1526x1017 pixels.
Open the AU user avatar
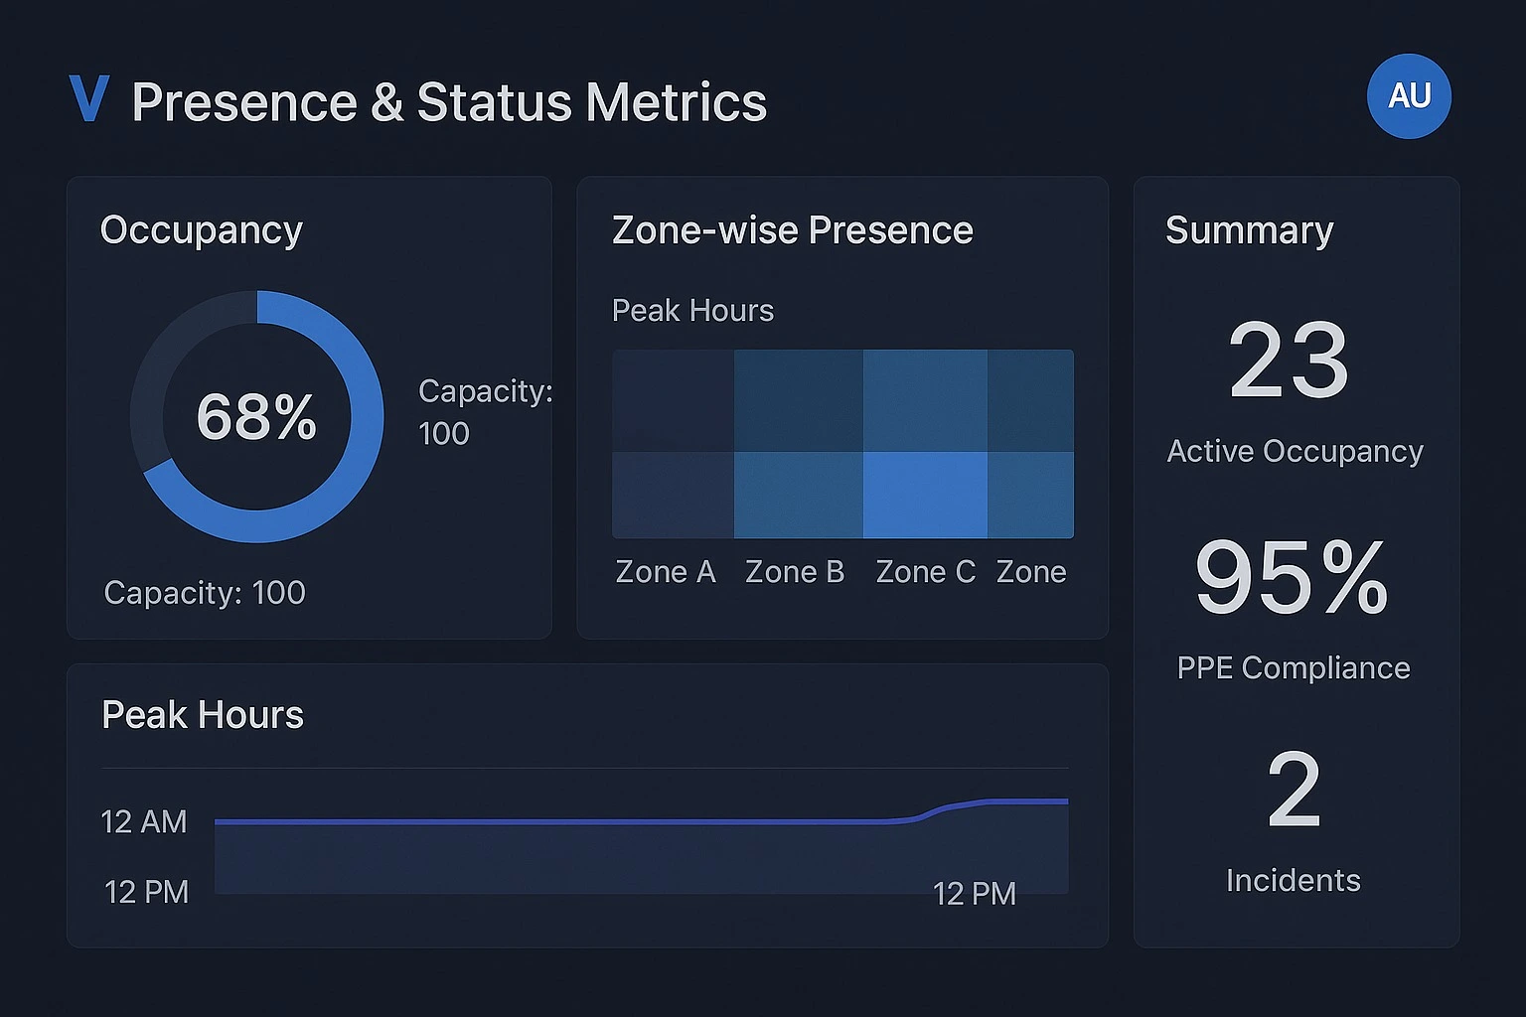pos(1409,96)
